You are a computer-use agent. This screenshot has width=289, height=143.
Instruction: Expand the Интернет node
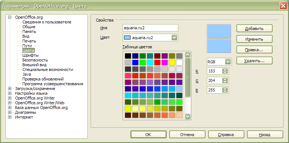pos(10,117)
